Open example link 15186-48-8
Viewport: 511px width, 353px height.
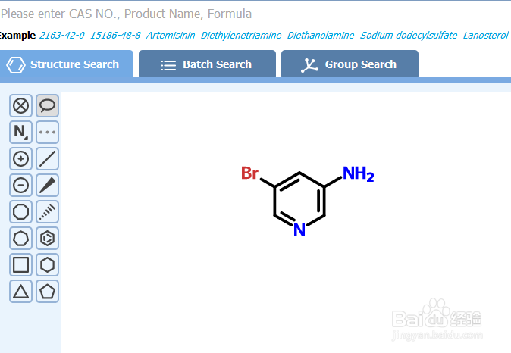pos(115,35)
